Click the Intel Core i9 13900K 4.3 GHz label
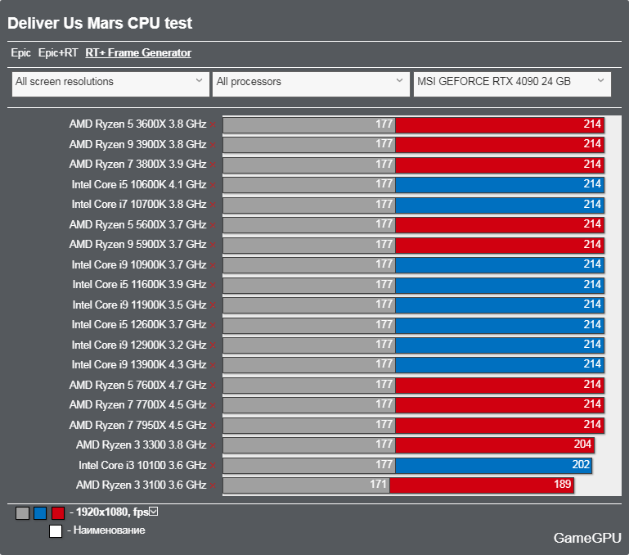This screenshot has height=555, width=629. (139, 364)
